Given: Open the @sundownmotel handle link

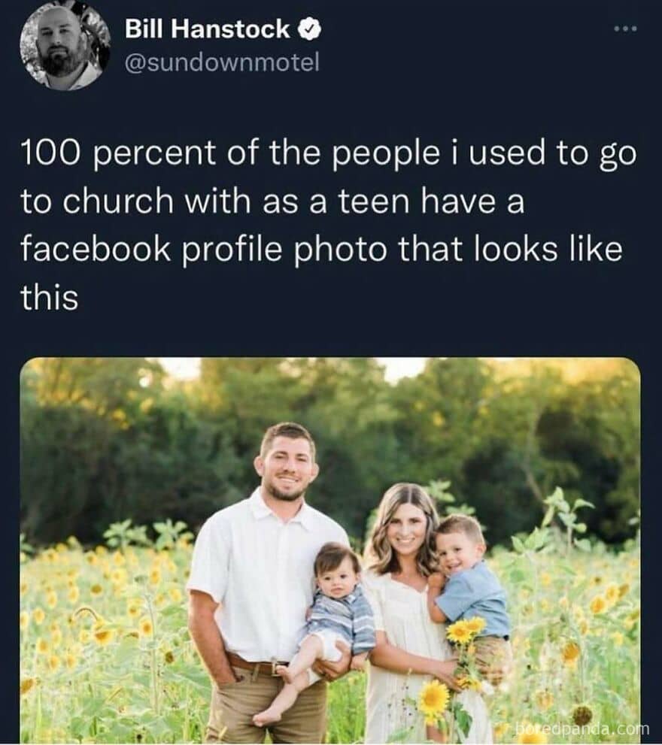Looking at the screenshot, I should coord(222,62).
